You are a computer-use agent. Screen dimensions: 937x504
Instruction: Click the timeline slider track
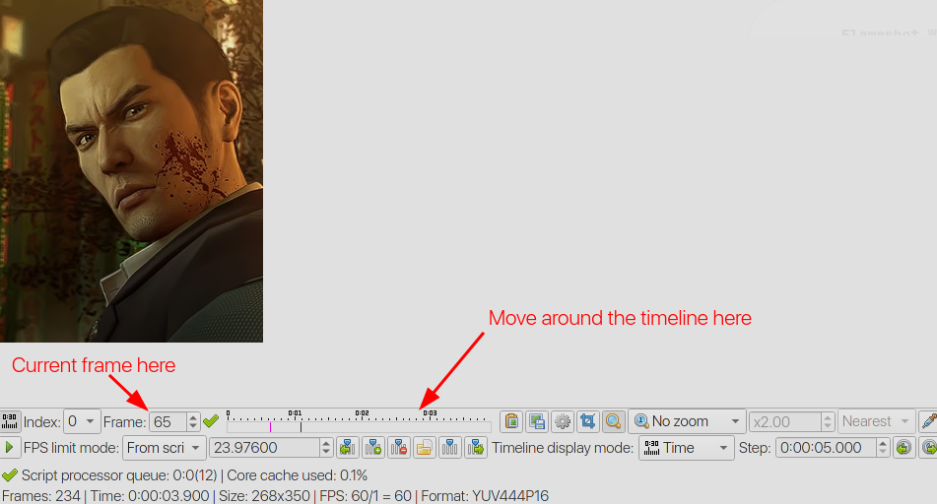[359, 427]
